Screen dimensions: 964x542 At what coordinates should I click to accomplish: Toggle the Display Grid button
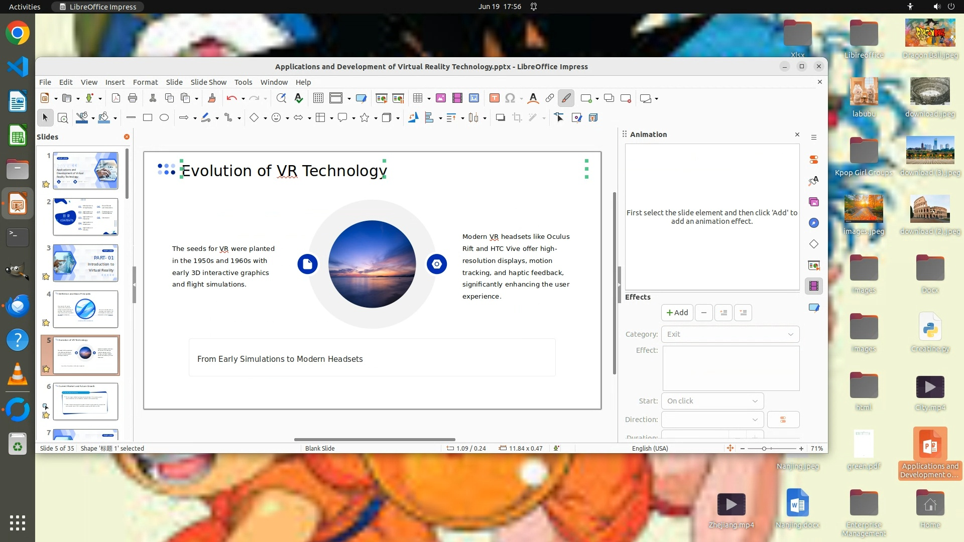point(318,98)
